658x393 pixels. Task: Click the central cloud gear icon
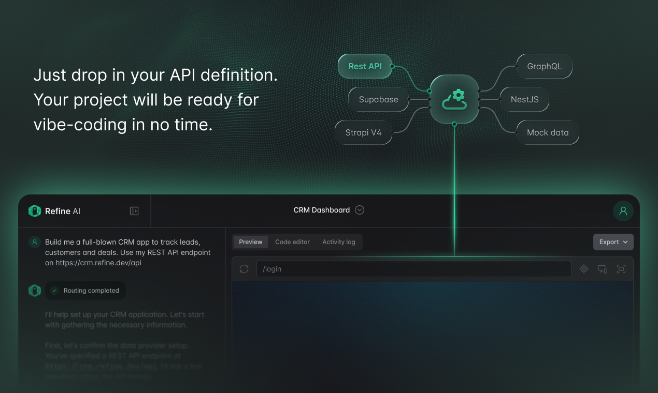454,99
